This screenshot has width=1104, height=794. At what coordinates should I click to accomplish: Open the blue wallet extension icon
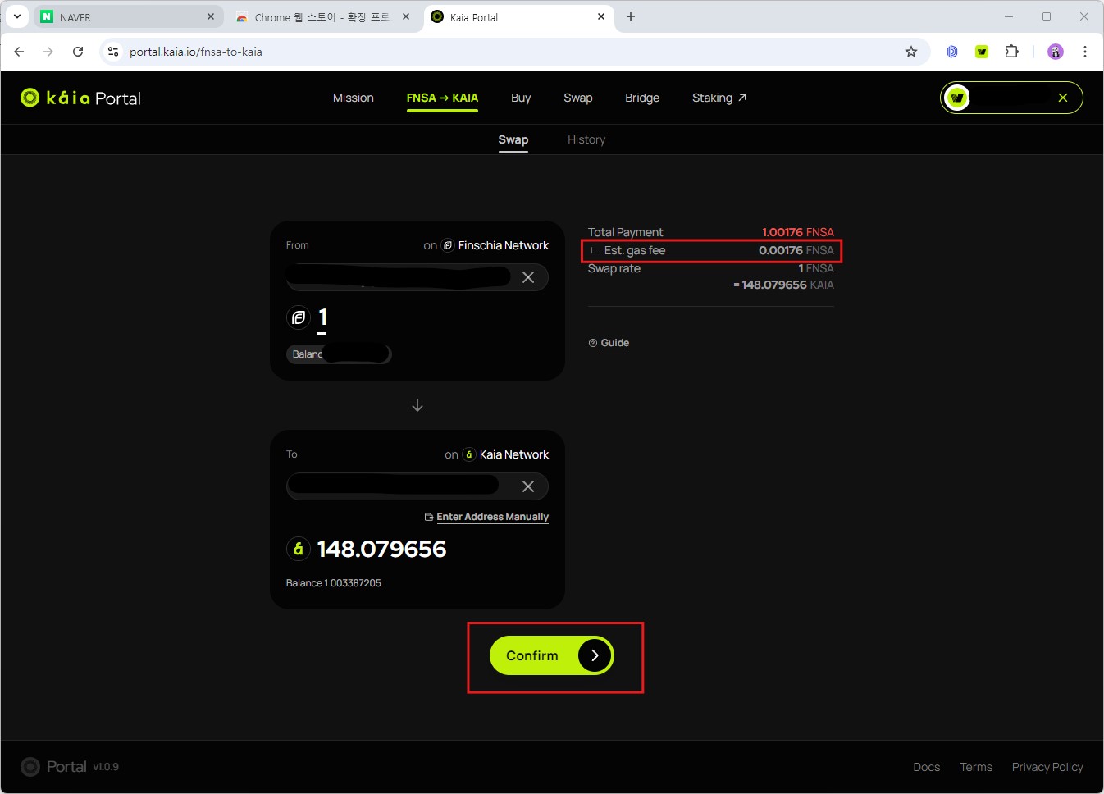click(x=952, y=52)
